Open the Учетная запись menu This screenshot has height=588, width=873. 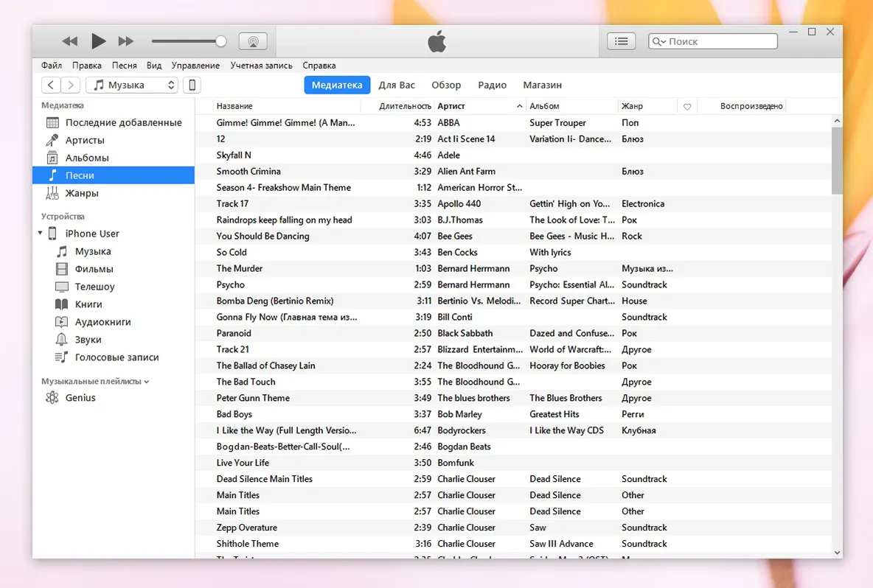click(261, 65)
